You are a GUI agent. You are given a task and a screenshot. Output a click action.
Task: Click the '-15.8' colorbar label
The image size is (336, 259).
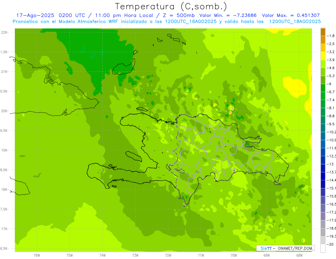click(332, 196)
